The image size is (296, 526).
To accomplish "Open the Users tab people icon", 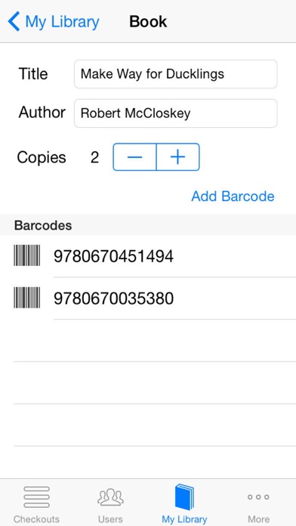I will tap(111, 497).
